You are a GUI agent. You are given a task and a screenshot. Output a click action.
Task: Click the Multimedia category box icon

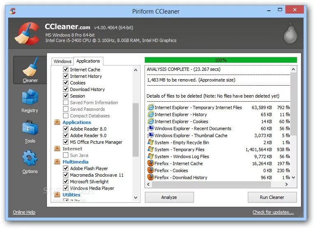pyautogui.click(x=57, y=161)
